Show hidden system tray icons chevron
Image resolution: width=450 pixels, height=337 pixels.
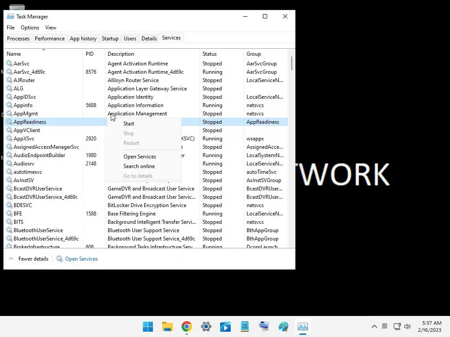tap(374, 326)
